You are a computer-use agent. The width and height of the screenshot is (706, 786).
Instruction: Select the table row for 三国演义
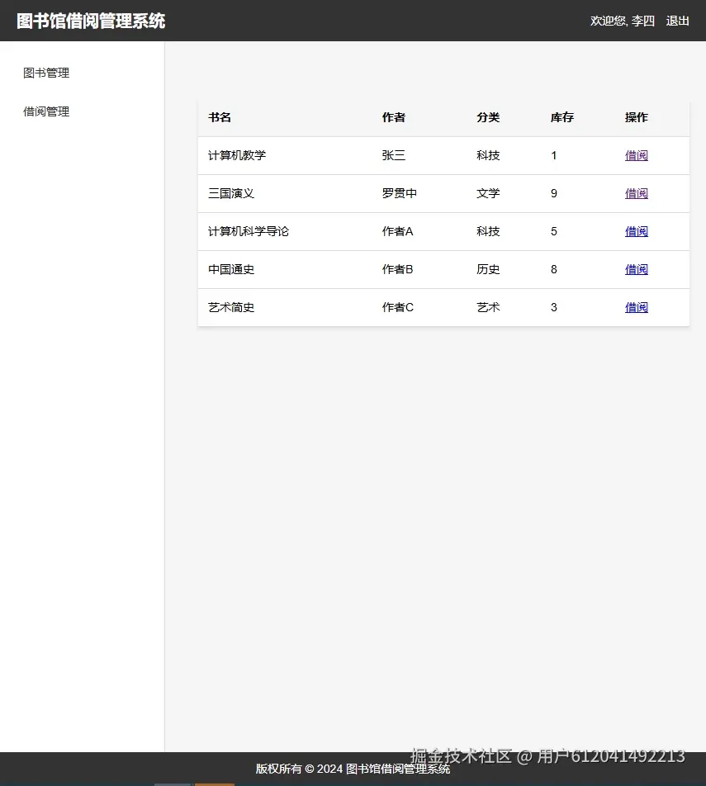[372, 193]
